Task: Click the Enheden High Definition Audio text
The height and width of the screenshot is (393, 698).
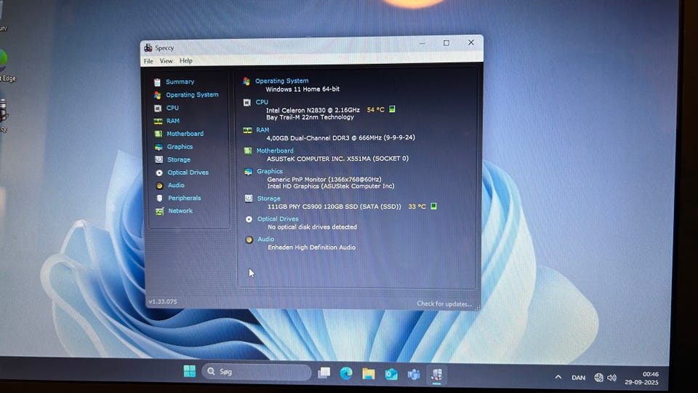Action: coord(312,247)
